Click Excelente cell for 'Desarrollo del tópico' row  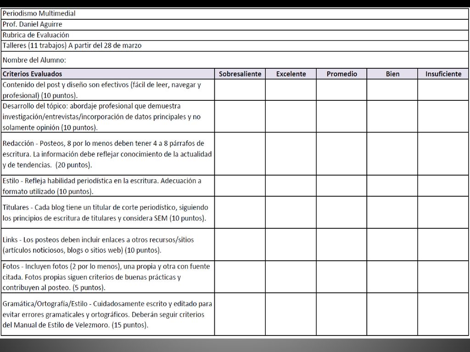point(291,116)
